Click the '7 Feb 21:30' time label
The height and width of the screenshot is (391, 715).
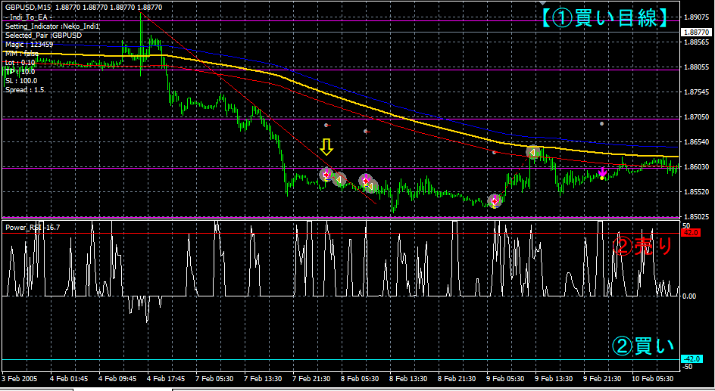[x=312, y=379]
